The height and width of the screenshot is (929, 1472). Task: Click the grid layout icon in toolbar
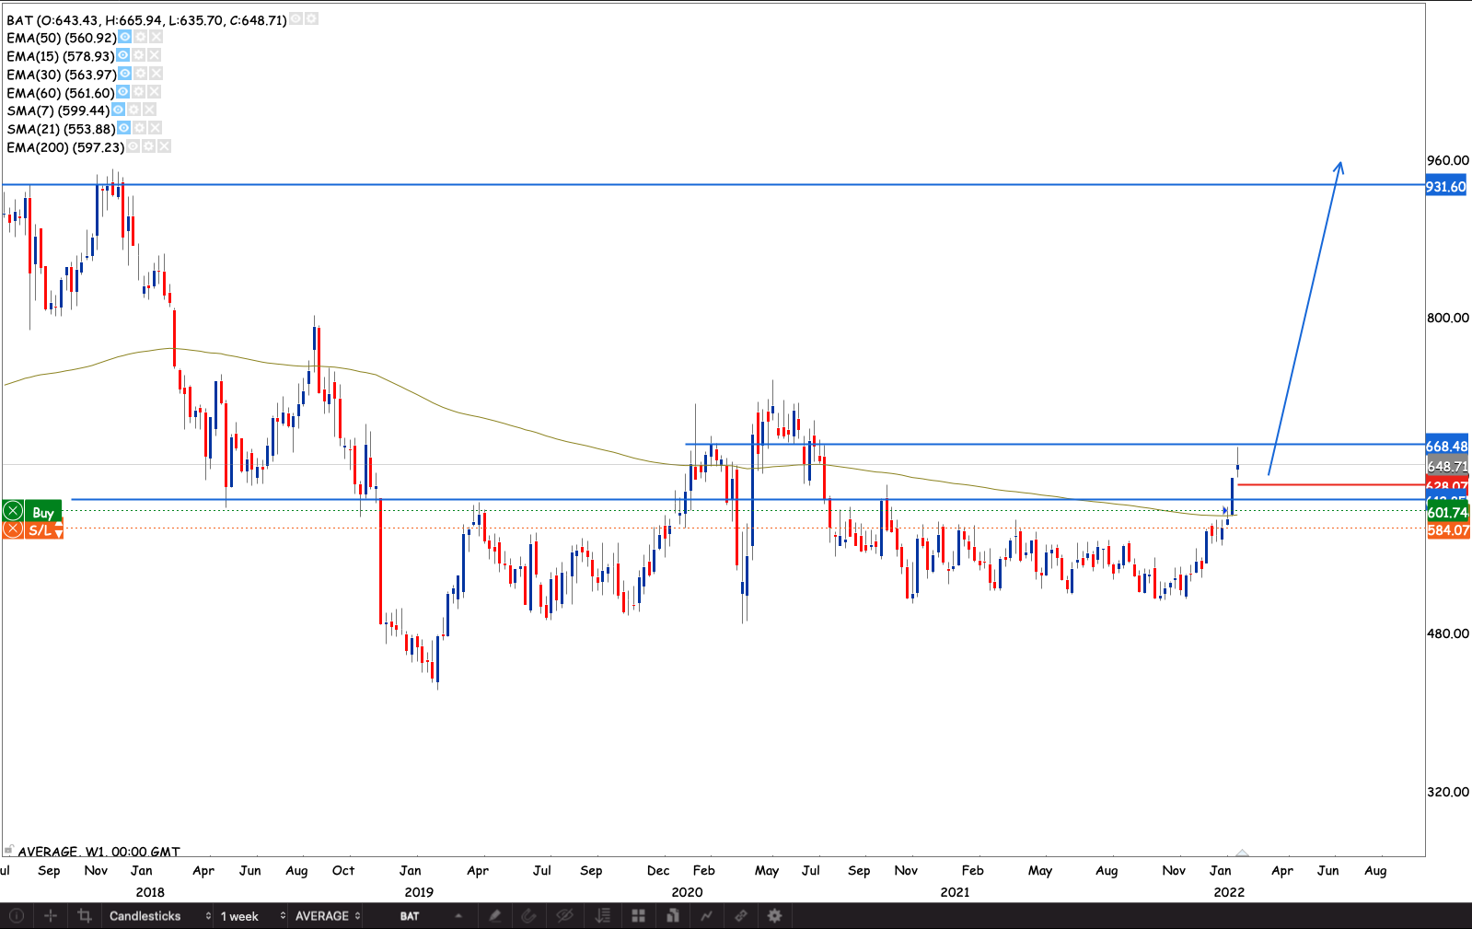tap(638, 915)
